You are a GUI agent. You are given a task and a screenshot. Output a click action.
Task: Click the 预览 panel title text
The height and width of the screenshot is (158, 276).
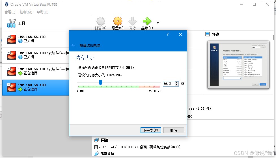coord(215,34)
